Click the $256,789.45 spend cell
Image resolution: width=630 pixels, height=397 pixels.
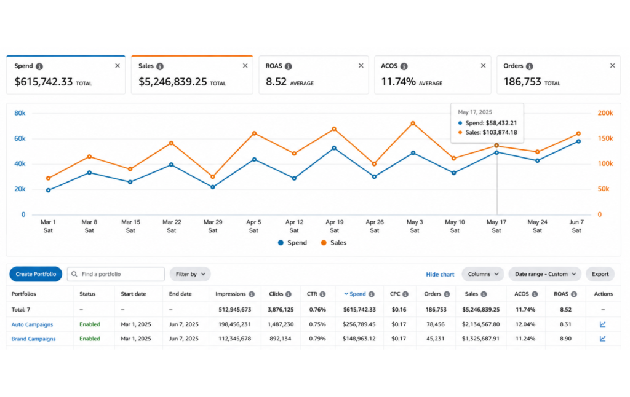click(x=359, y=324)
